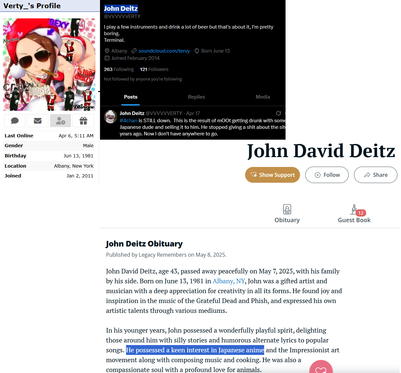Viewport: 401px width, 373px height.
Task: Open the 263 Following list
Action: pos(119,69)
